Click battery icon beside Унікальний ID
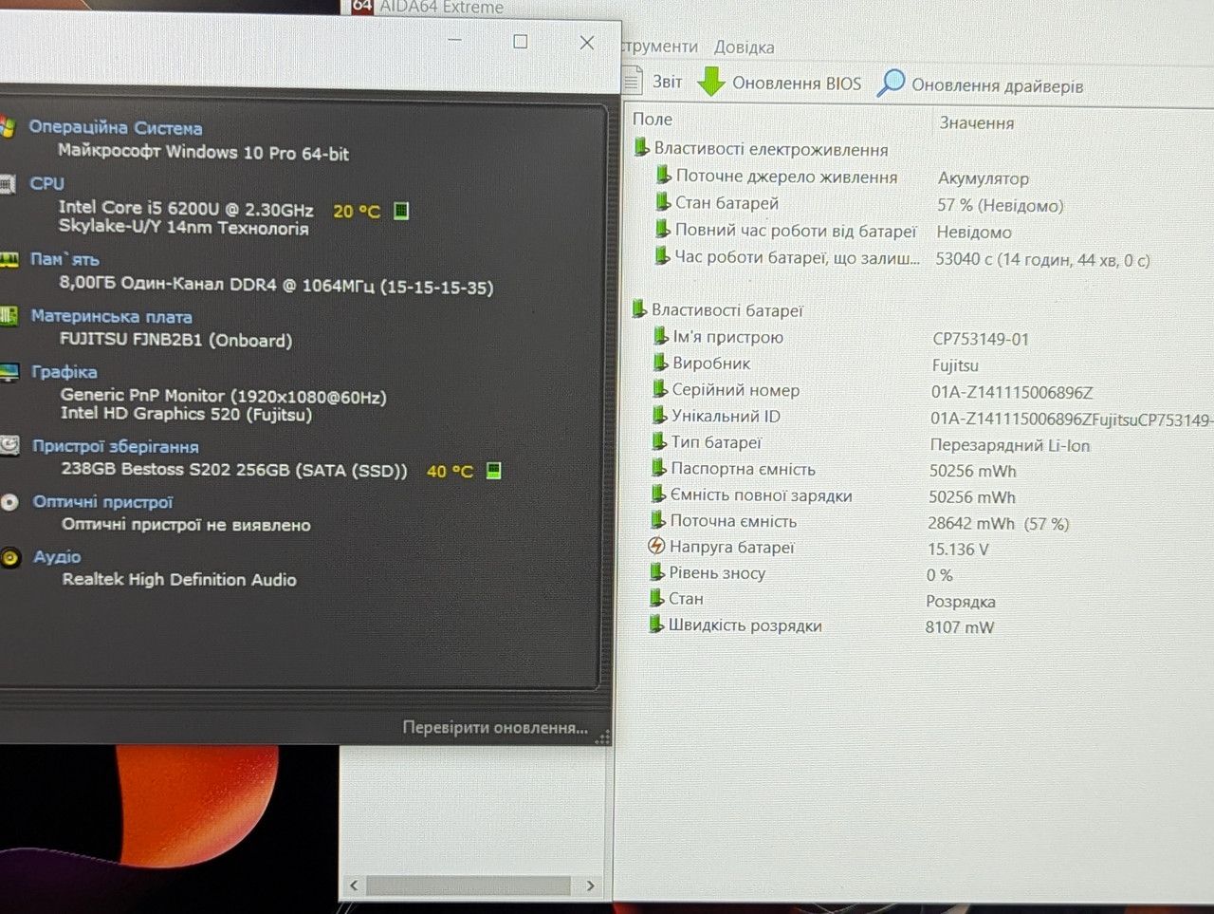The width and height of the screenshot is (1214, 914). 660,416
